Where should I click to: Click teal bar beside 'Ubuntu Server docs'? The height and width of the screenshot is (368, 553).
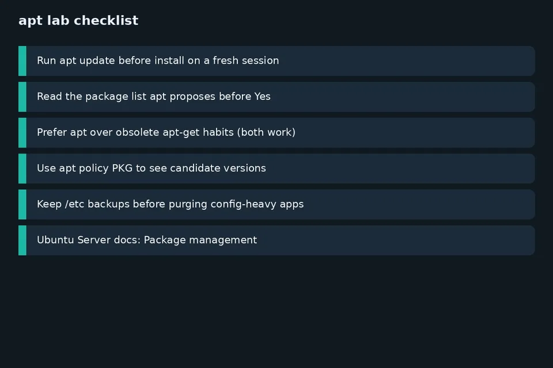(x=22, y=240)
